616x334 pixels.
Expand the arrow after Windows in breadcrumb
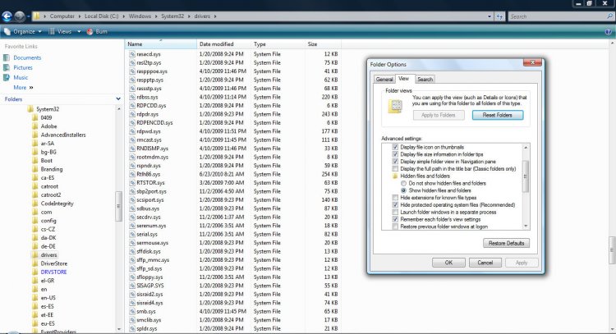coord(156,16)
